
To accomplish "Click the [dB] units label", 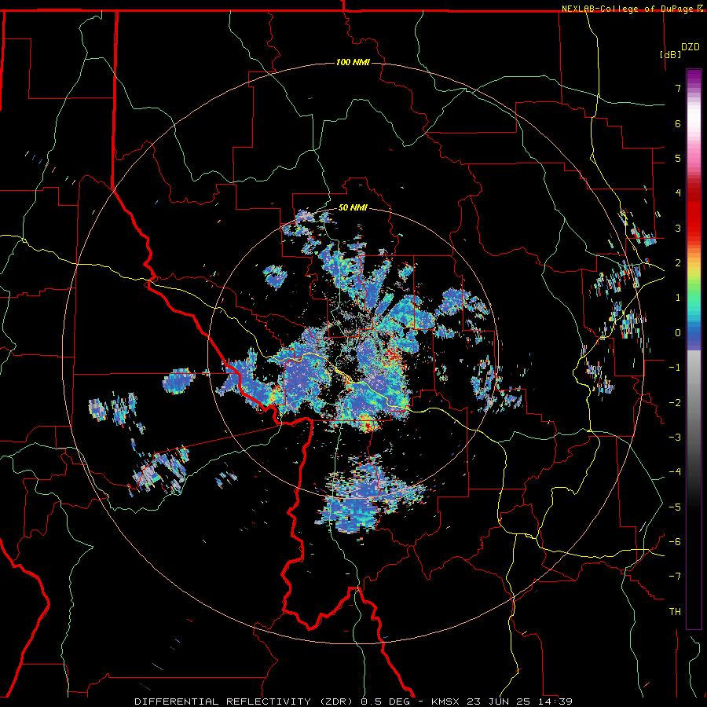I will (x=670, y=54).
